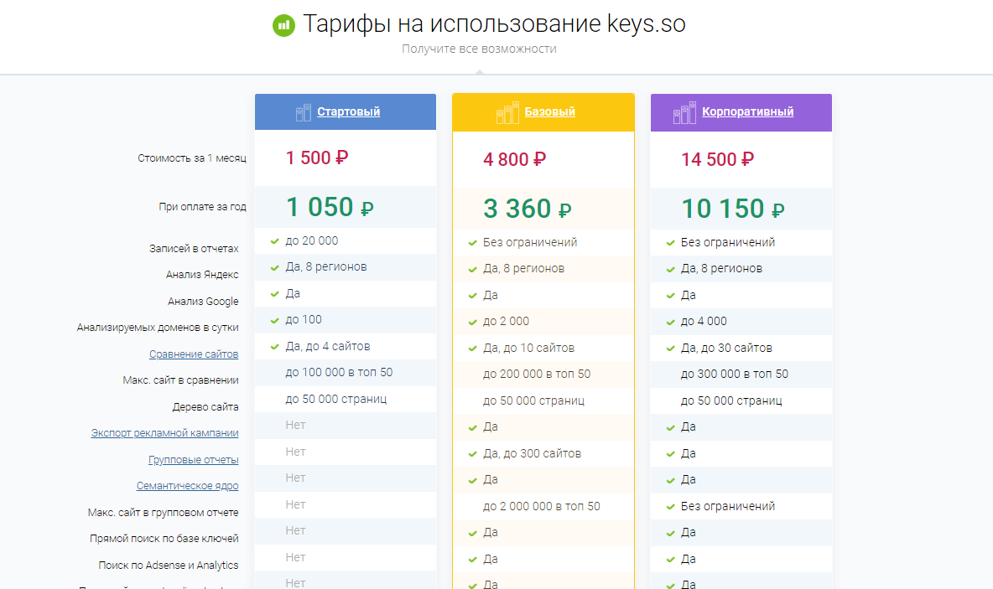Click the bar chart icon beside Базовый

(507, 112)
